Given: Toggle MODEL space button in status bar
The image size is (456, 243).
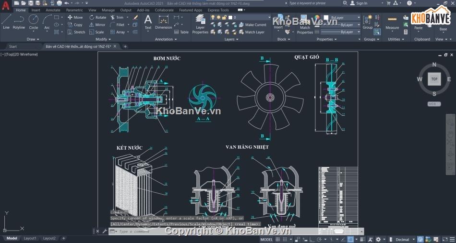Looking at the screenshot, I should (x=266, y=240).
